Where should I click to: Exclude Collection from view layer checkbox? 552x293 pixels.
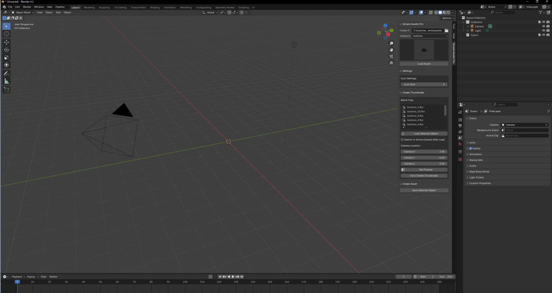pyautogui.click(x=539, y=22)
